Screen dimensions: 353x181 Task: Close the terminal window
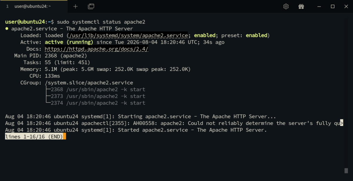pos(346,7)
